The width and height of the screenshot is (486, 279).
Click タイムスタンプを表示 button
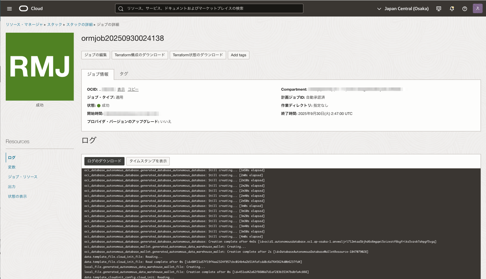148,161
